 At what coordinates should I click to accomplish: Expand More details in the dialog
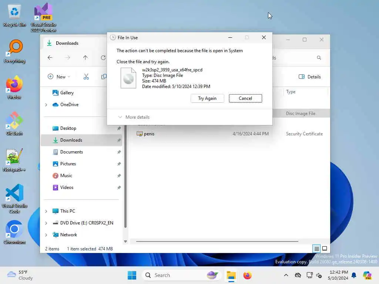point(134,117)
